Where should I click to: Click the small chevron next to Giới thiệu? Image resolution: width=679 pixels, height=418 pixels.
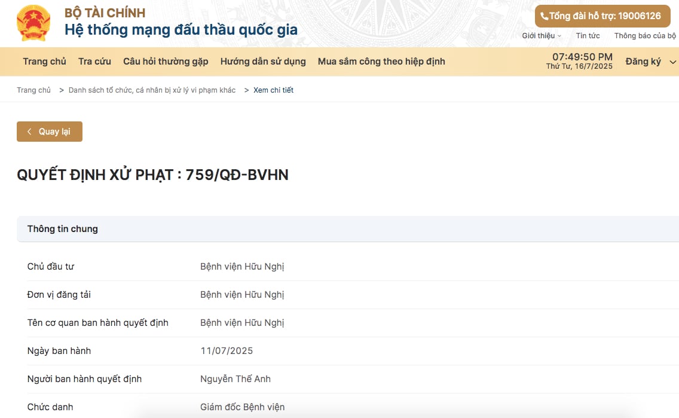pos(560,36)
